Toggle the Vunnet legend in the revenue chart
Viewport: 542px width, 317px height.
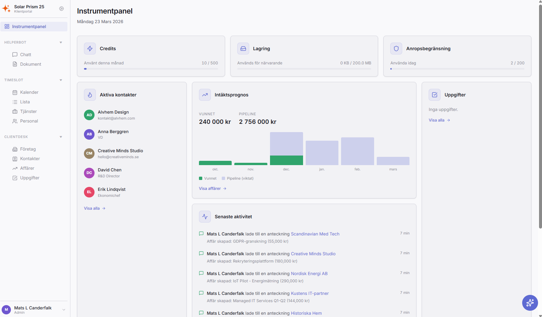coord(208,178)
